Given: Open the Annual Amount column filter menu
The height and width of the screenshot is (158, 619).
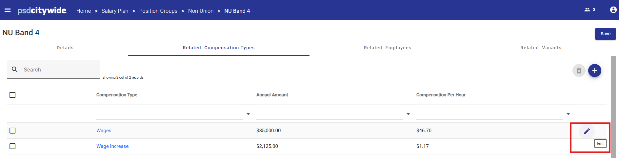Looking at the screenshot, I should pos(408,113).
